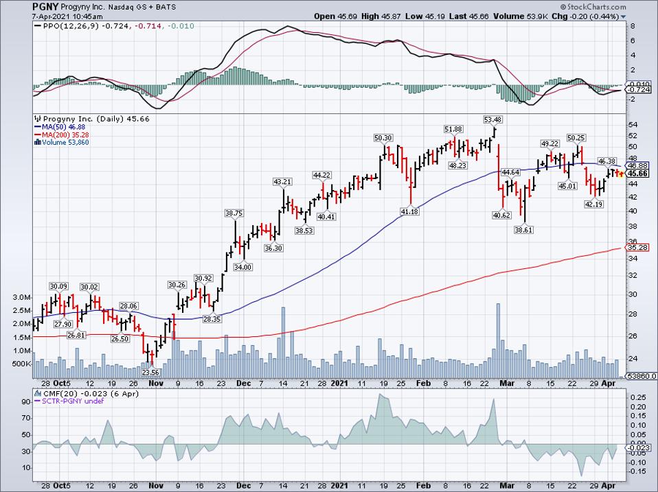Image resolution: width=658 pixels, height=492 pixels.
Task: Click the '2021' year label on price axis
Action: click(339, 383)
